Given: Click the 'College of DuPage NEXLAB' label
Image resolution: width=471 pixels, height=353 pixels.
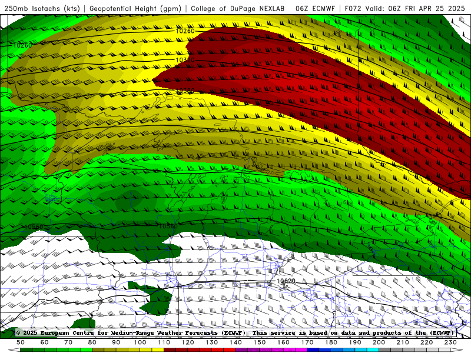Looking at the screenshot, I should click(x=238, y=9).
